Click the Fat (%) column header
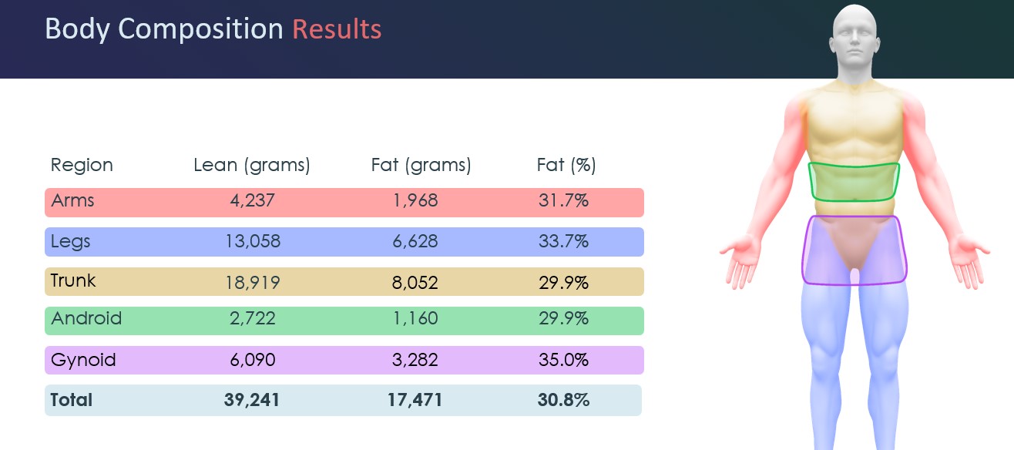The height and width of the screenshot is (450, 1014). point(566,165)
